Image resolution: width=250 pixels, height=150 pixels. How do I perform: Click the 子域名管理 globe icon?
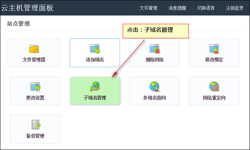coord(95,86)
